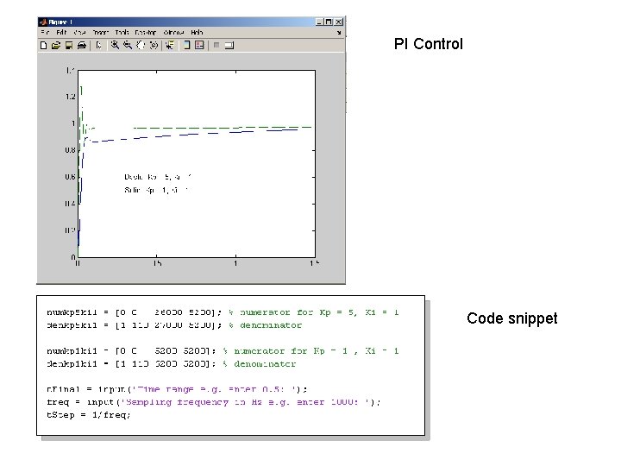Maximize the Figure 1 window
This screenshot has width=621, height=466.
click(329, 22)
